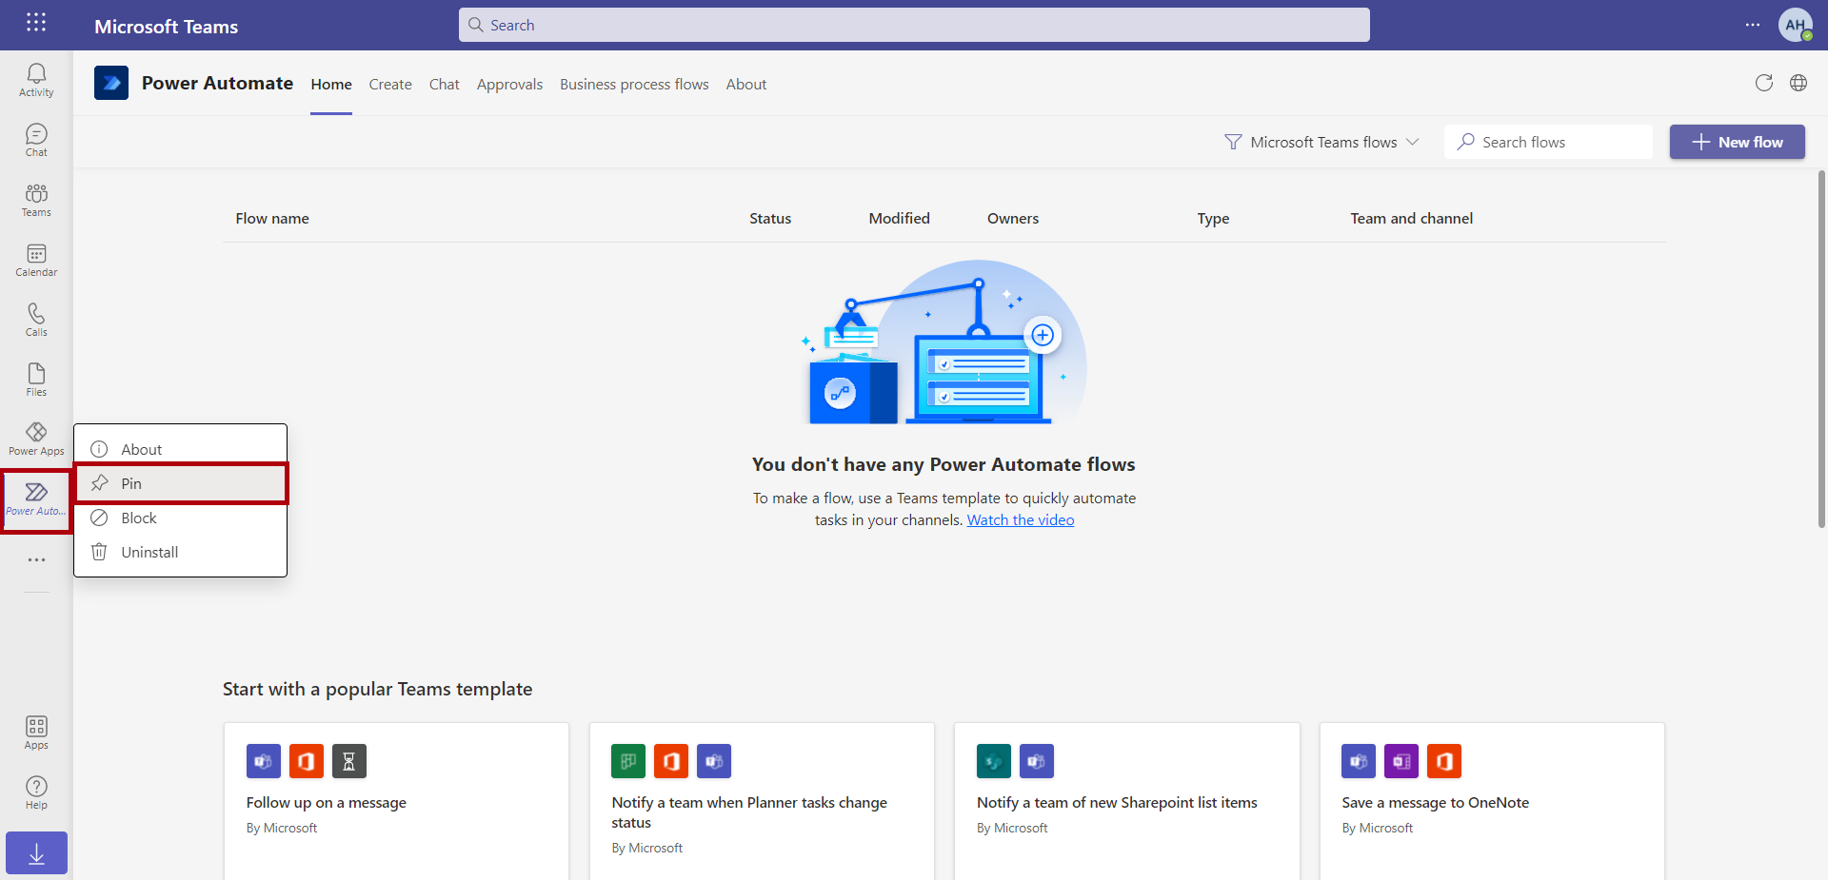Click the New flow button
Image resolution: width=1828 pixels, height=880 pixels.
1738,142
